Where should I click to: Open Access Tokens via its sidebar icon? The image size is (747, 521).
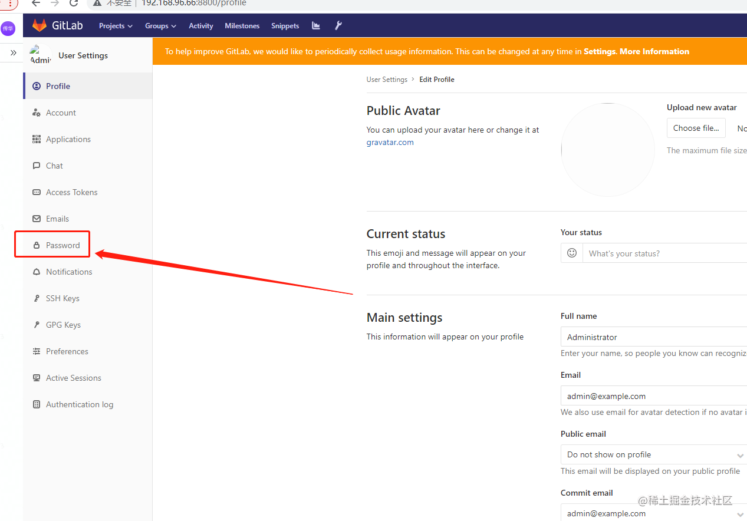coord(37,192)
